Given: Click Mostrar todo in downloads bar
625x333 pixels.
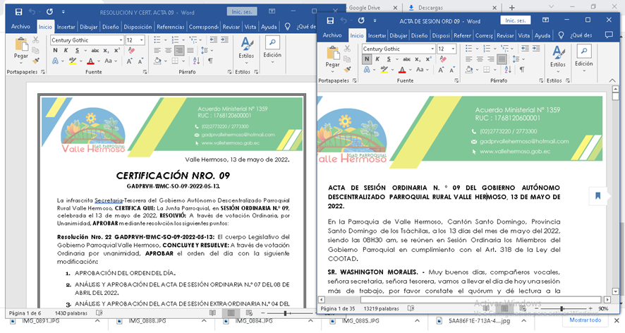Looking at the screenshot, I should coord(585,320).
